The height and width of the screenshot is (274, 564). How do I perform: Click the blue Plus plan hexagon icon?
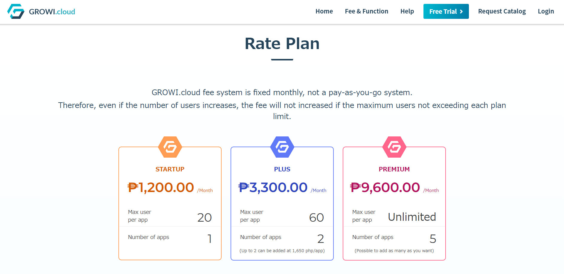coord(282,147)
